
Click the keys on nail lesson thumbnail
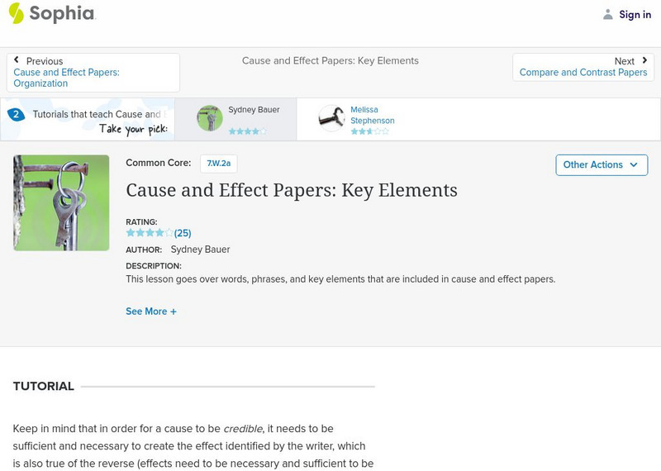click(x=61, y=202)
